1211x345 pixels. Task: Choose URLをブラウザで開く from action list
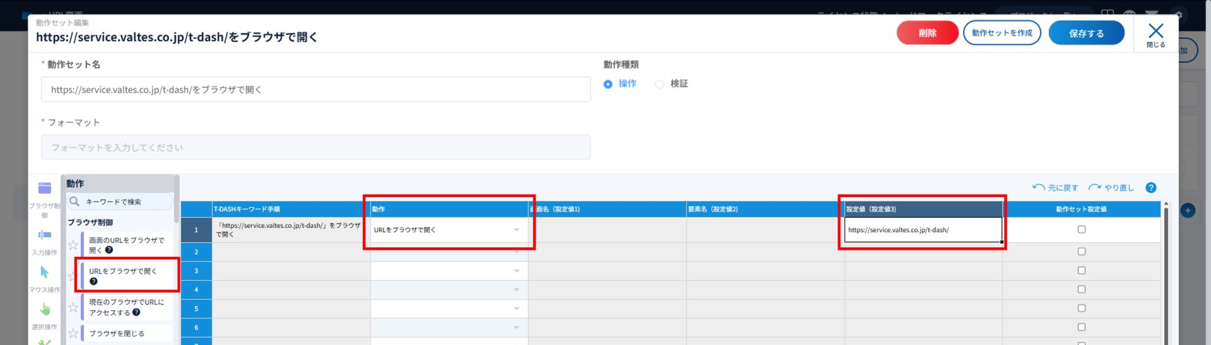coord(123,271)
